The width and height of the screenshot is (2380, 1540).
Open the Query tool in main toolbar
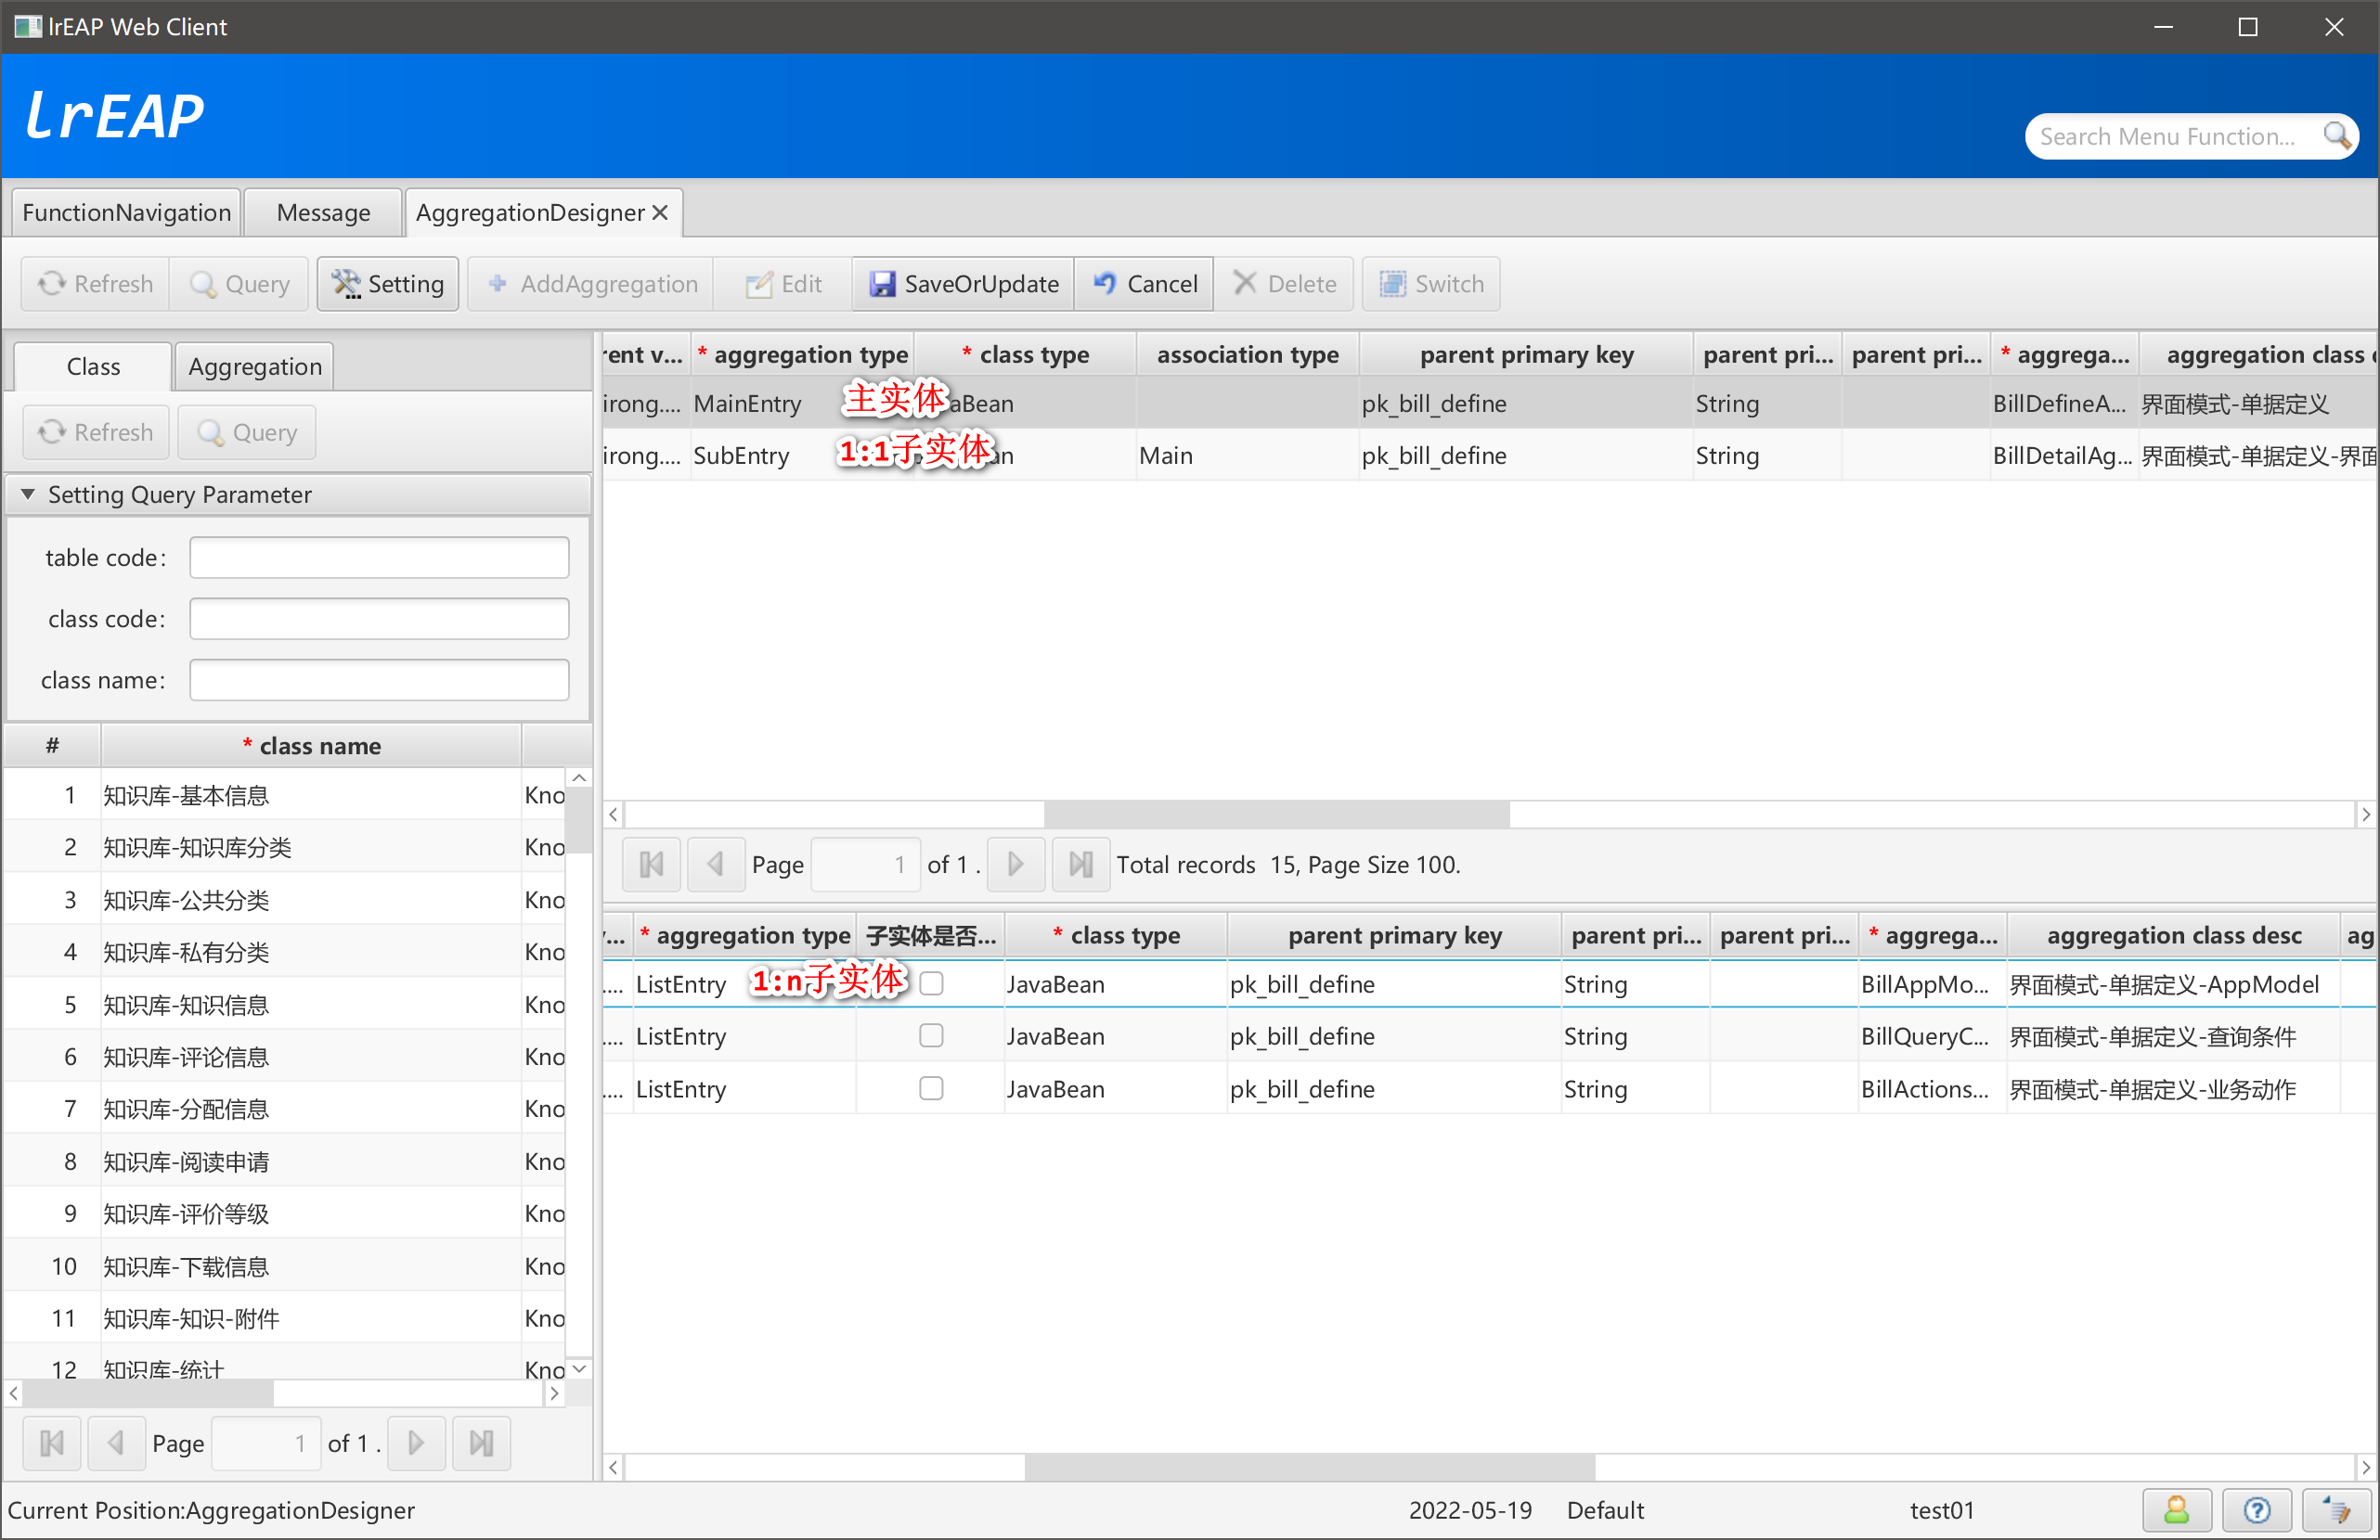tap(240, 284)
